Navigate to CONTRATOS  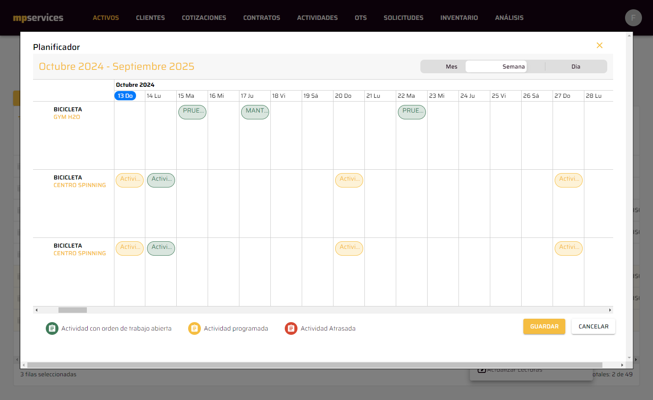pyautogui.click(x=261, y=18)
